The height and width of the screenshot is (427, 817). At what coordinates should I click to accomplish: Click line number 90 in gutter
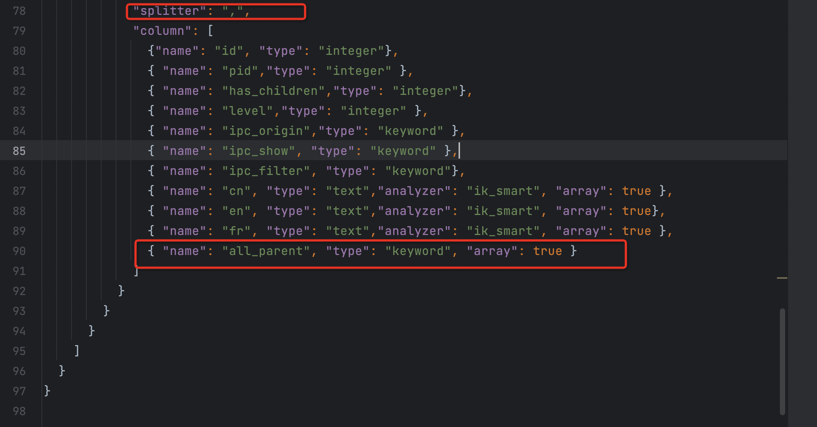point(19,251)
